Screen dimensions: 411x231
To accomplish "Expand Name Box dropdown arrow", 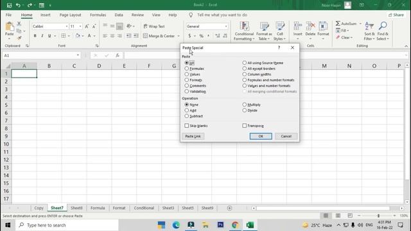I will click(x=78, y=55).
